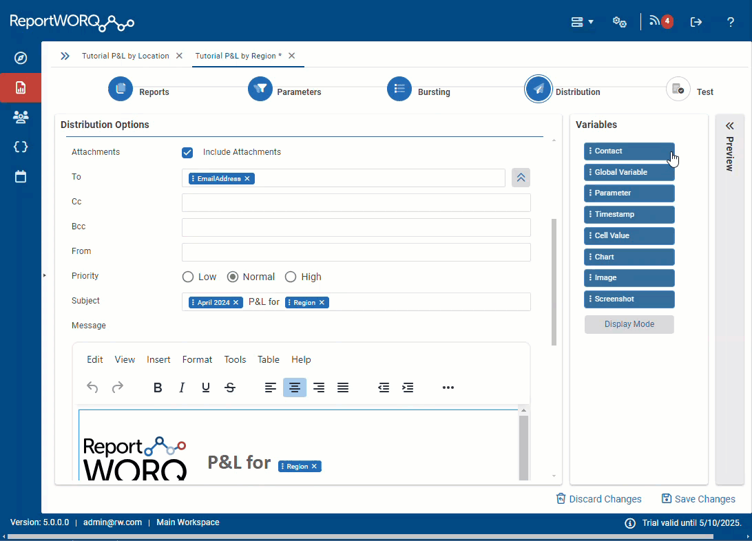The image size is (752, 541).
Task: Click the undo arrow in message editor
Action: [x=92, y=388]
